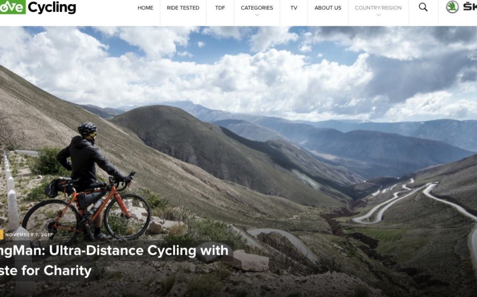Viewport: 477px width, 297px height.
Task: Click the Ultra-Distance Cycling headline line
Action: [114, 251]
